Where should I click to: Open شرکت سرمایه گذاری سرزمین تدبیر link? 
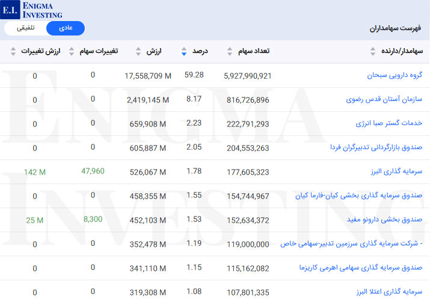351,244
